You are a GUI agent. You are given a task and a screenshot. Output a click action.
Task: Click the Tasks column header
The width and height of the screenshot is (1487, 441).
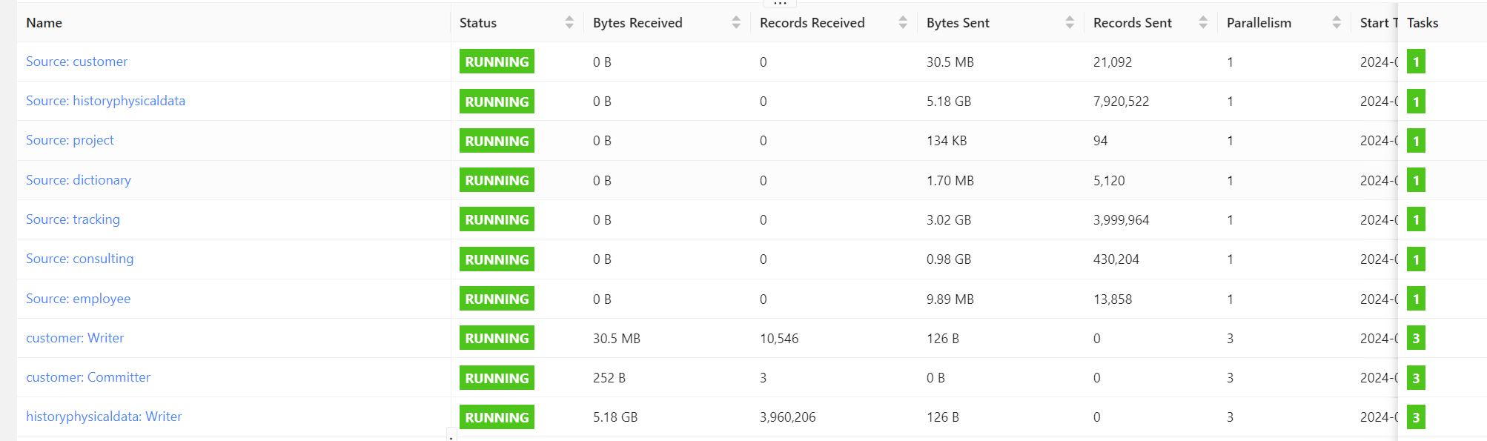point(1423,23)
